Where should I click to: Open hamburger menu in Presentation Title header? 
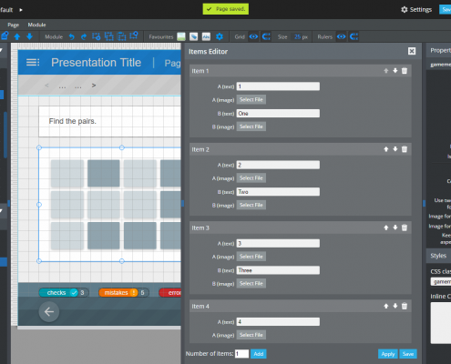(33, 63)
